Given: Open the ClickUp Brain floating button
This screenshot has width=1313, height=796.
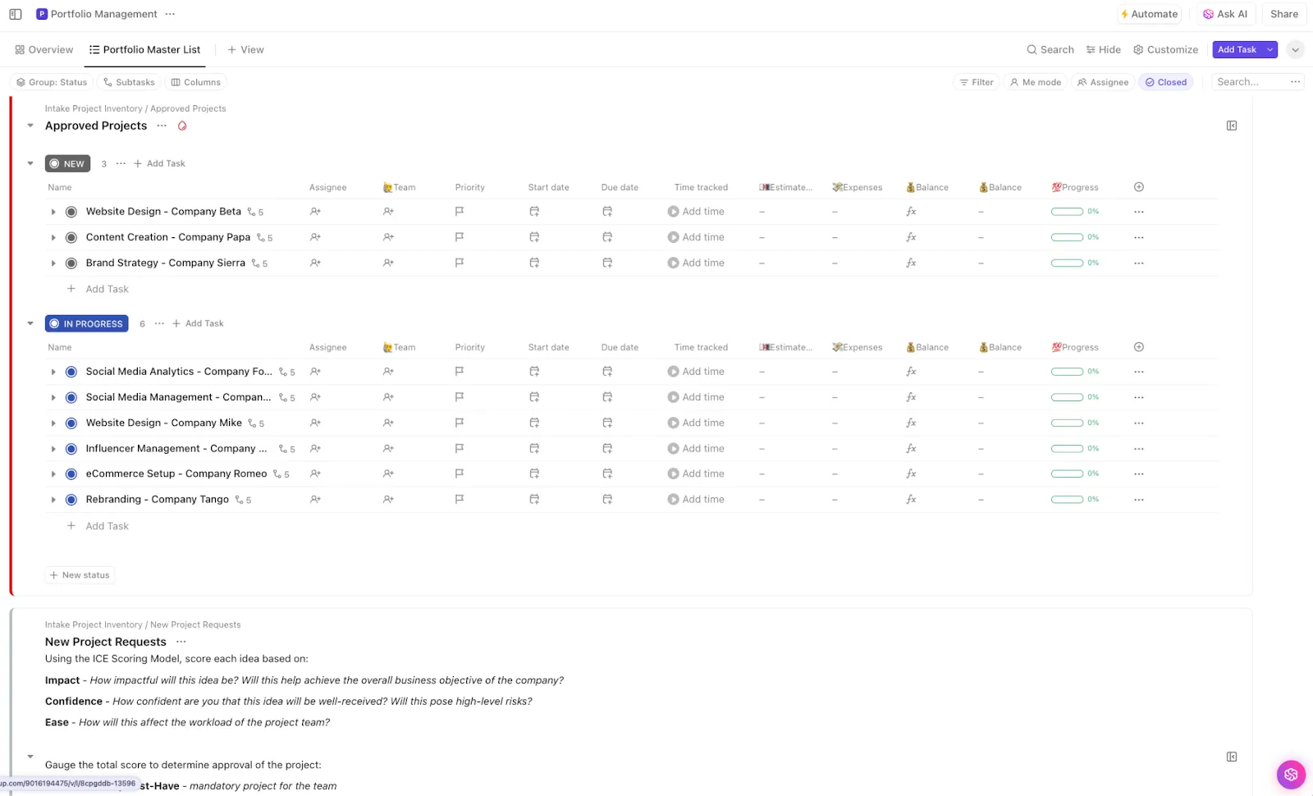Looking at the screenshot, I should (x=1291, y=774).
